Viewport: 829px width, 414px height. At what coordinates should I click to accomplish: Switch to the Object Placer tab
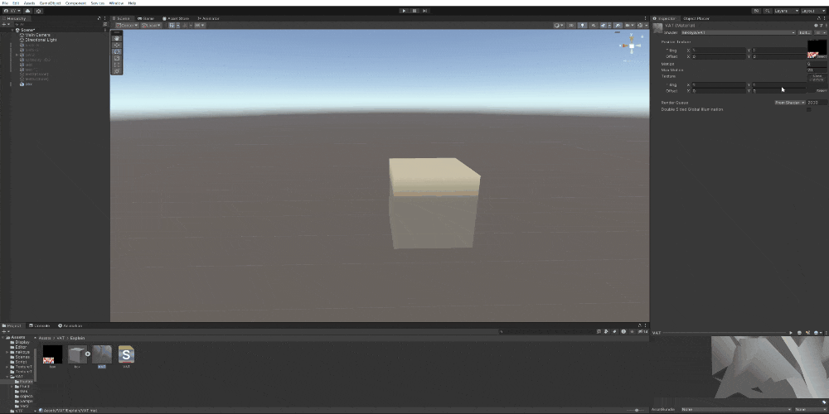pos(696,18)
